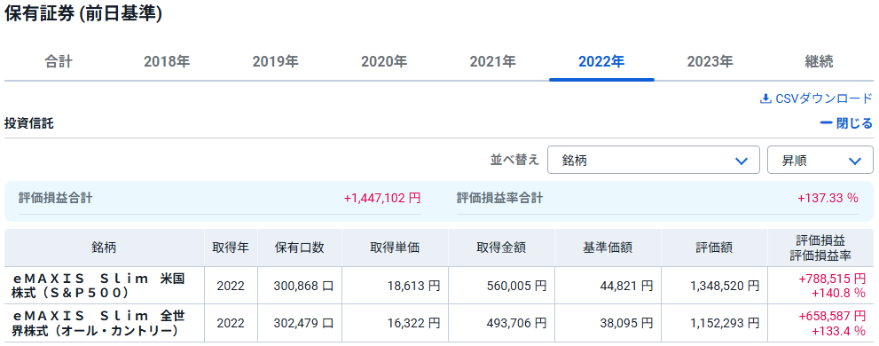This screenshot has width=879, height=346.
Task: Select eMAXIS Slim 全世界株式(オール・カントリー) fund name
Action: (x=98, y=324)
